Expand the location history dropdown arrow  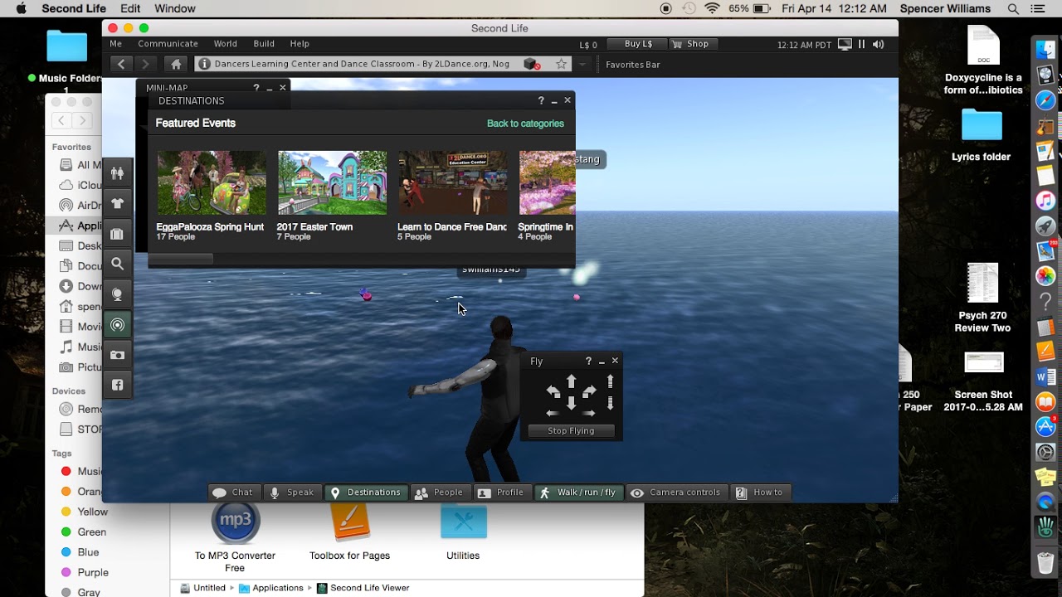(582, 64)
